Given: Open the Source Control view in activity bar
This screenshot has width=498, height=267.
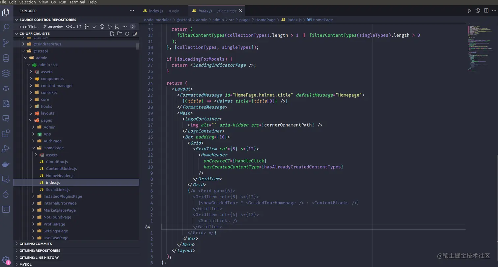Looking at the screenshot, I should point(6,43).
